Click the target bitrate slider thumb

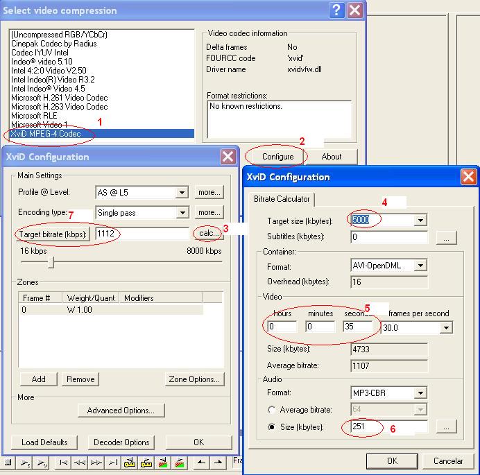[51, 262]
